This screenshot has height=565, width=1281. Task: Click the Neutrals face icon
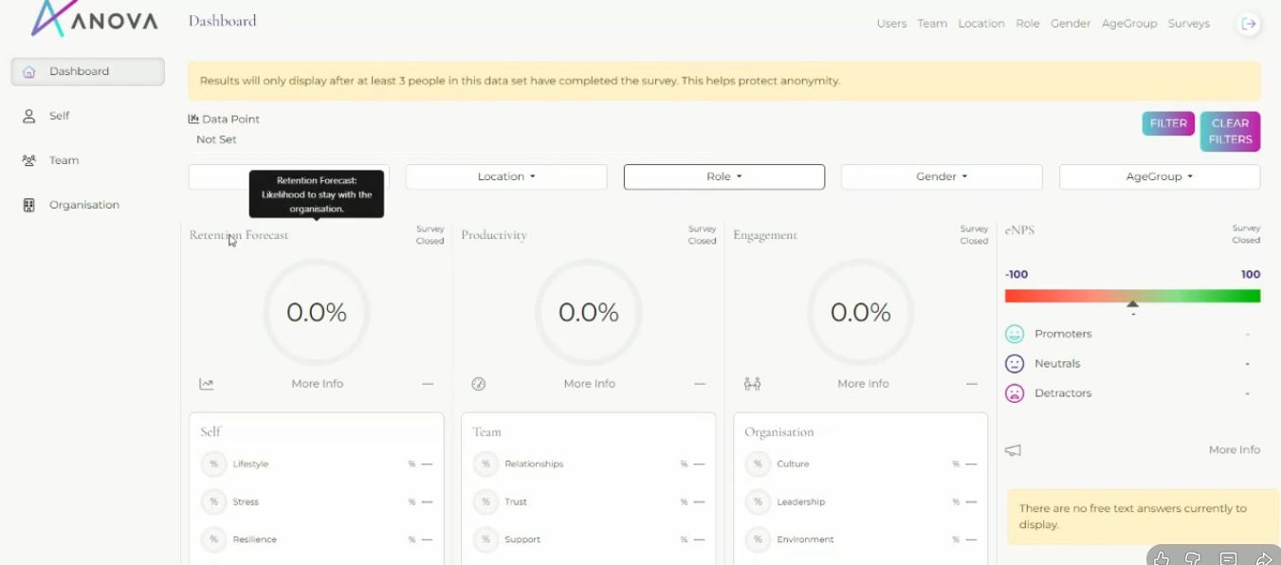point(1015,363)
